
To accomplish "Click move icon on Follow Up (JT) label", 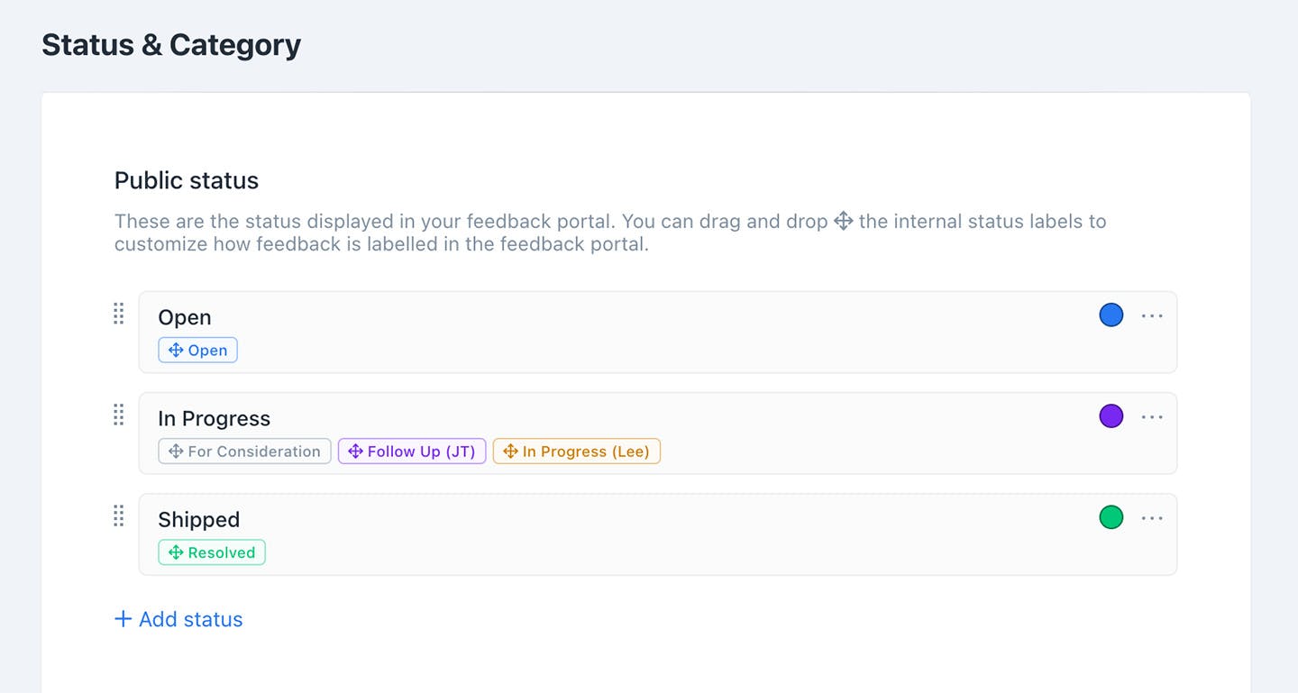I will click(x=355, y=451).
